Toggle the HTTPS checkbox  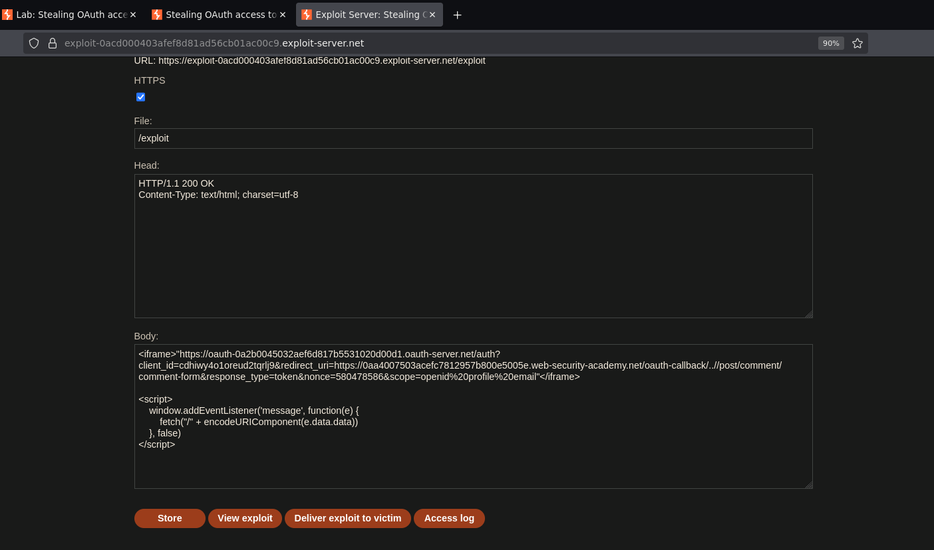[x=141, y=97]
